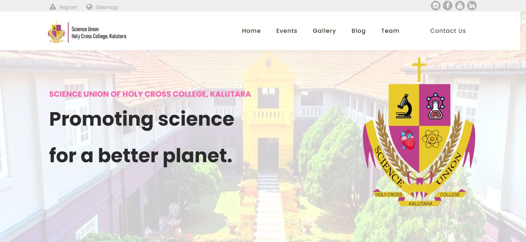Click the pink Science Union of Holy Cross heading
The image size is (526, 242).
150,94
